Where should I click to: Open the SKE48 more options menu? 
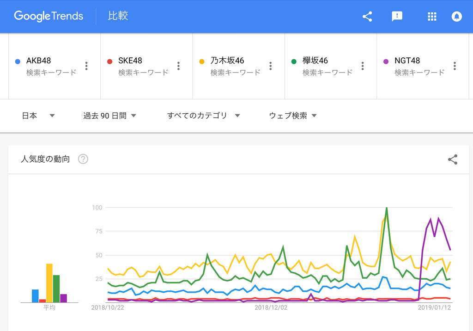tap(178, 66)
